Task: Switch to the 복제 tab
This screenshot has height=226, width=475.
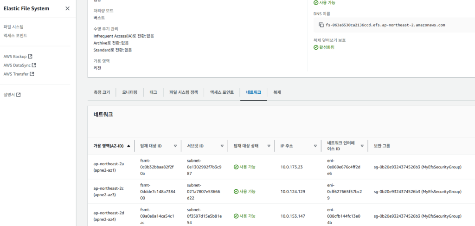Action: [277, 92]
